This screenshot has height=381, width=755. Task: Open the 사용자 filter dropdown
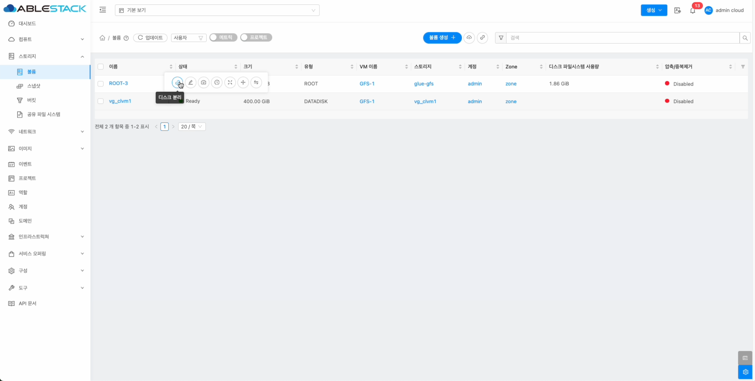[188, 38]
